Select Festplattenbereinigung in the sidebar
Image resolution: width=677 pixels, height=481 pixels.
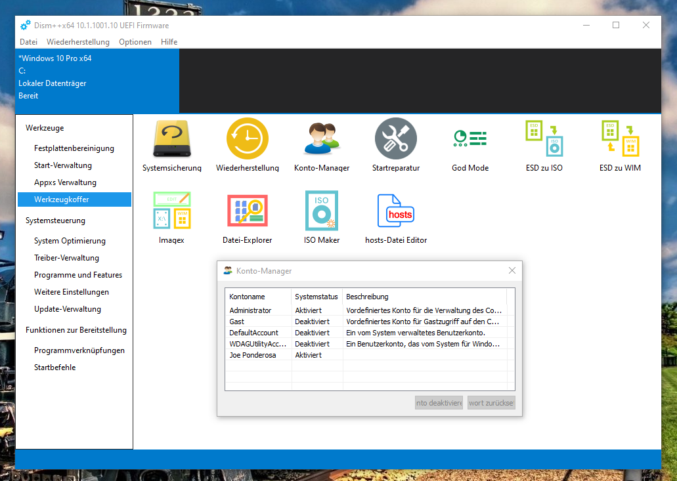point(74,148)
